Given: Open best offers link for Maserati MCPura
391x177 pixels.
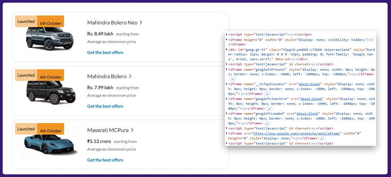Looking at the screenshot, I should (105, 160).
